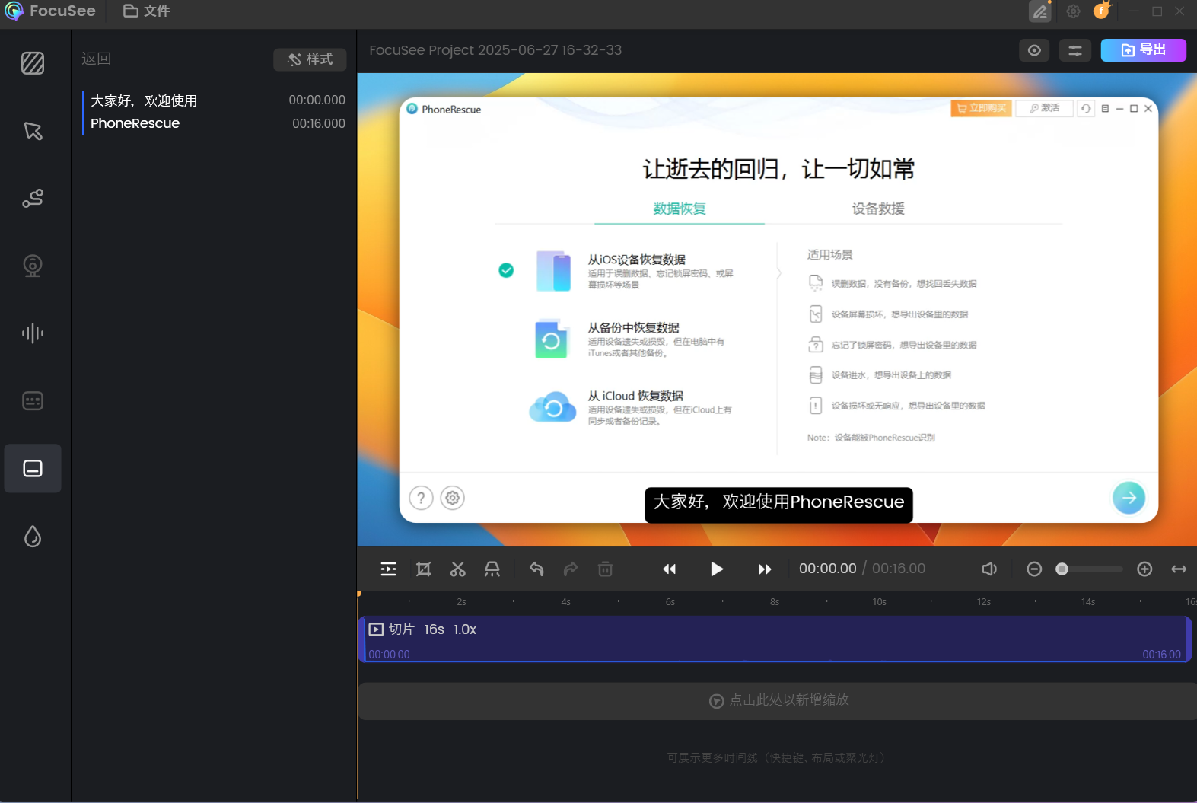
Task: Click the project title FocuSee Project 2025-06-27
Action: [495, 50]
